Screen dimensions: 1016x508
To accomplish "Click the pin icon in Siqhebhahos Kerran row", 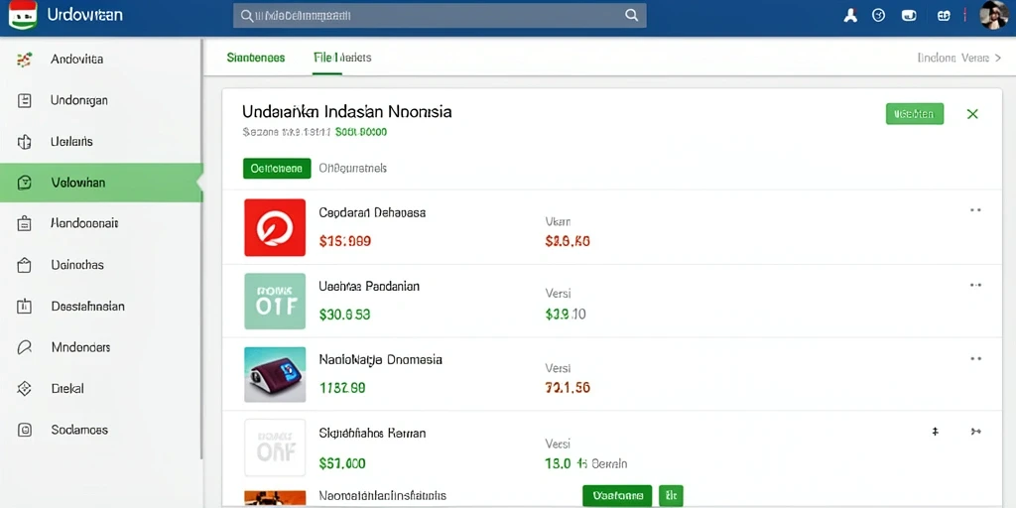I will (x=935, y=432).
